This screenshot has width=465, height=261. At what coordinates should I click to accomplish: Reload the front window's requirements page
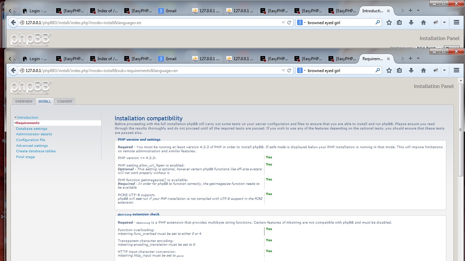[x=289, y=71]
